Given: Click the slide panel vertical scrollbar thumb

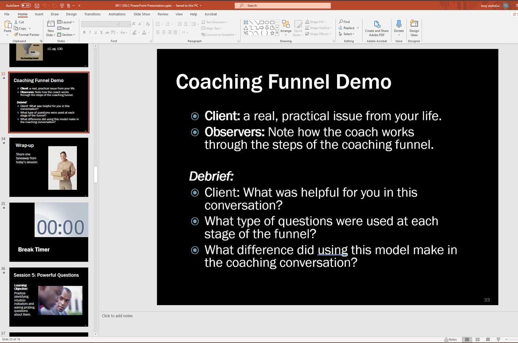Looking at the screenshot, I should pyautogui.click(x=96, y=174).
